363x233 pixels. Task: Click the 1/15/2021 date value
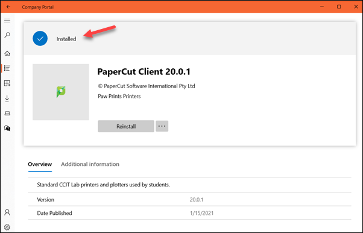pyautogui.click(x=201, y=213)
